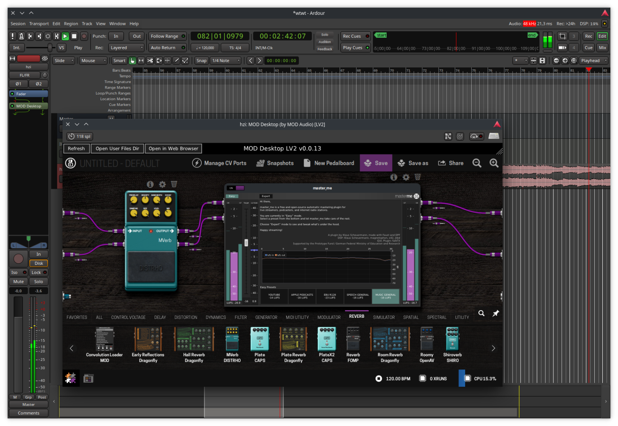Select the Grab (hand) edit tool

tap(132, 61)
